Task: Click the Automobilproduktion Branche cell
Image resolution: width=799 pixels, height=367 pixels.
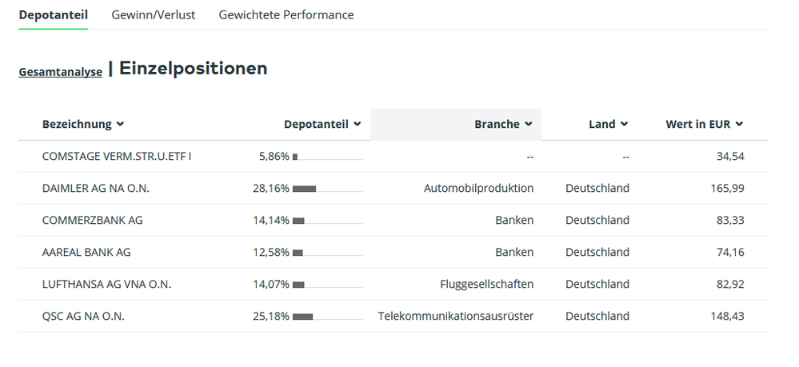Action: pos(478,189)
